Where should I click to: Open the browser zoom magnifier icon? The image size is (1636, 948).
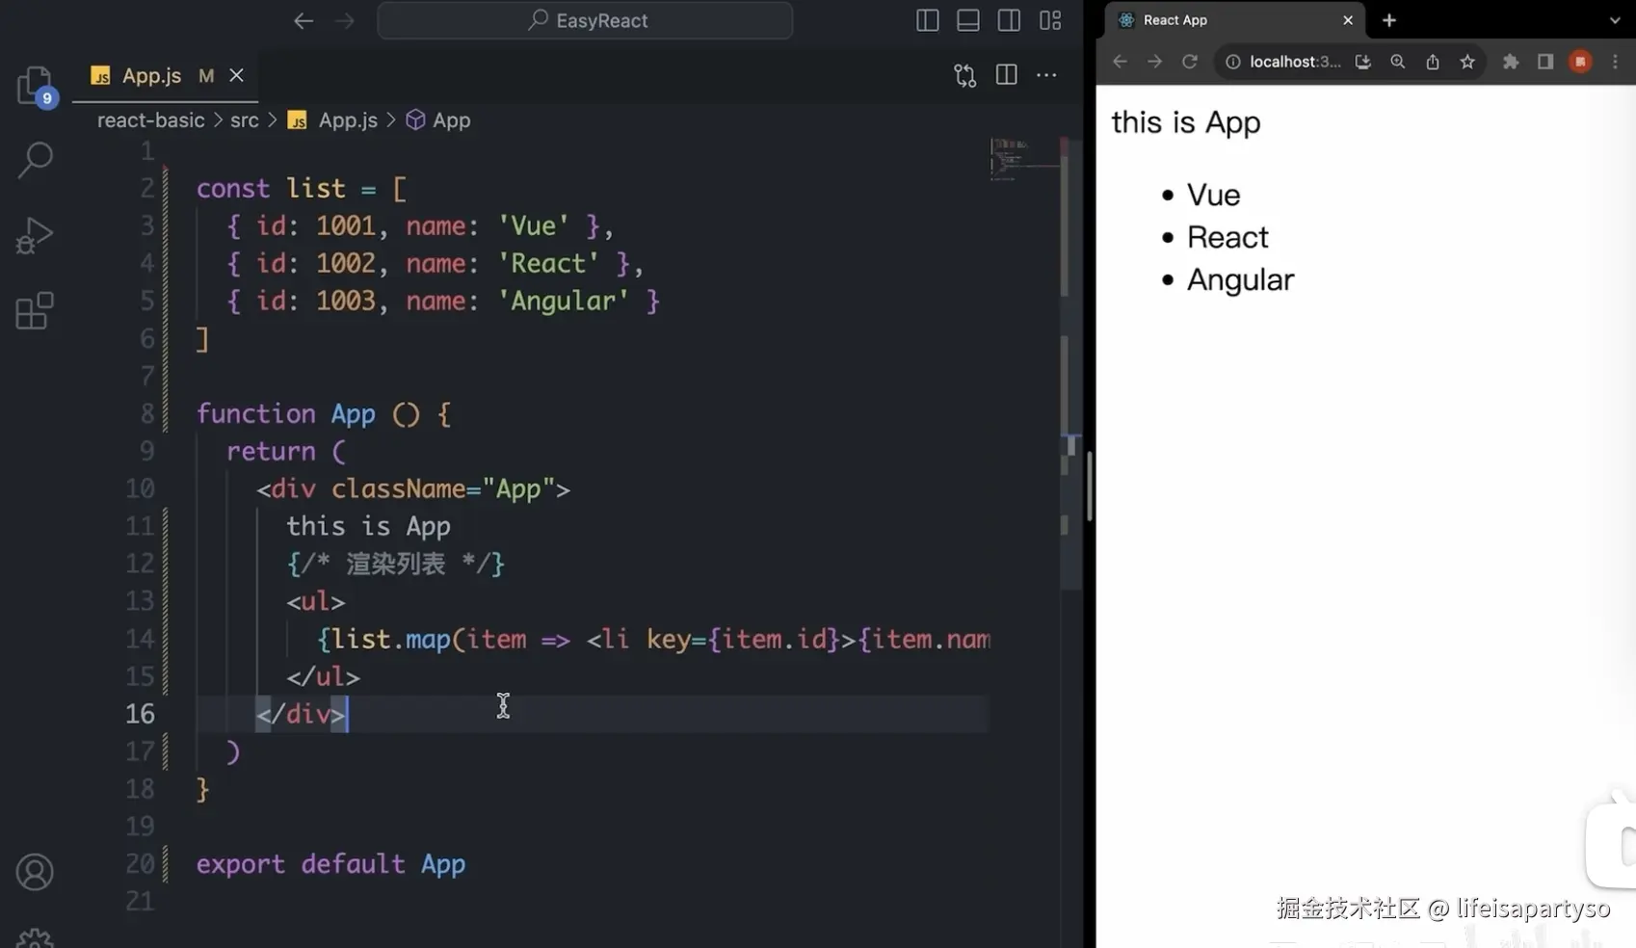tap(1397, 62)
